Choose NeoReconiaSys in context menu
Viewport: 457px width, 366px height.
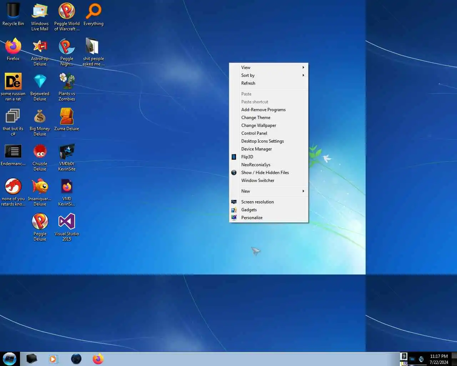268,165
